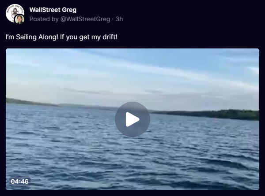Click the video's cloudy sky area

coord(132,73)
